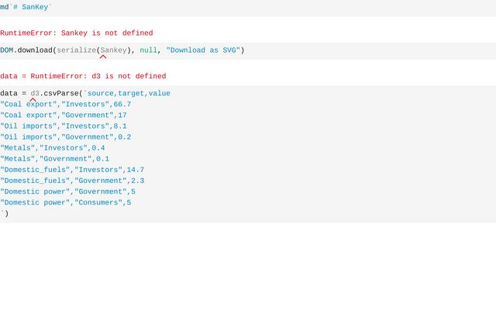This screenshot has width=496, height=310.
Task: Click the "null" keyword in the download cell
Action: pyautogui.click(x=148, y=50)
